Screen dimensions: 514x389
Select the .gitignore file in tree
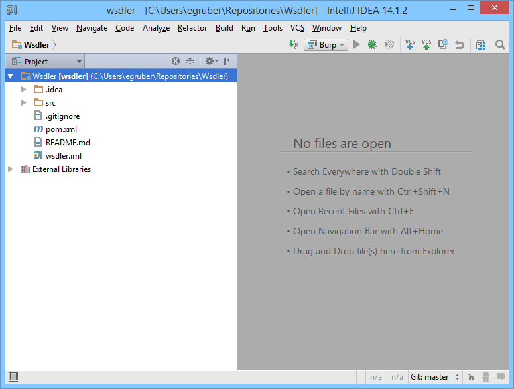(x=62, y=116)
